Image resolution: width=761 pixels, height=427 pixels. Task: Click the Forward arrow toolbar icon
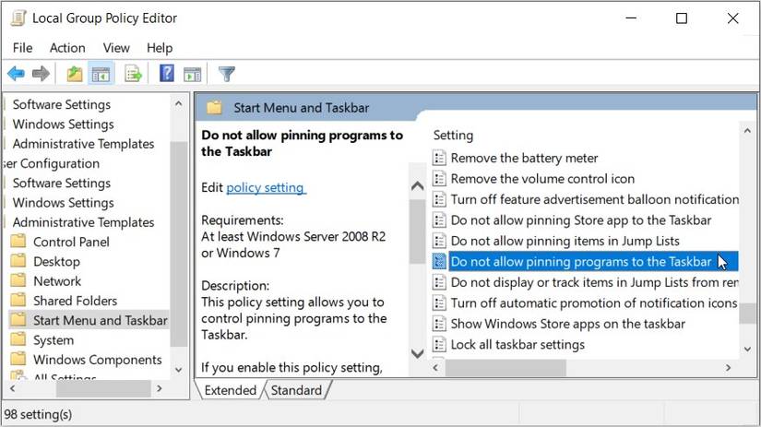click(41, 74)
